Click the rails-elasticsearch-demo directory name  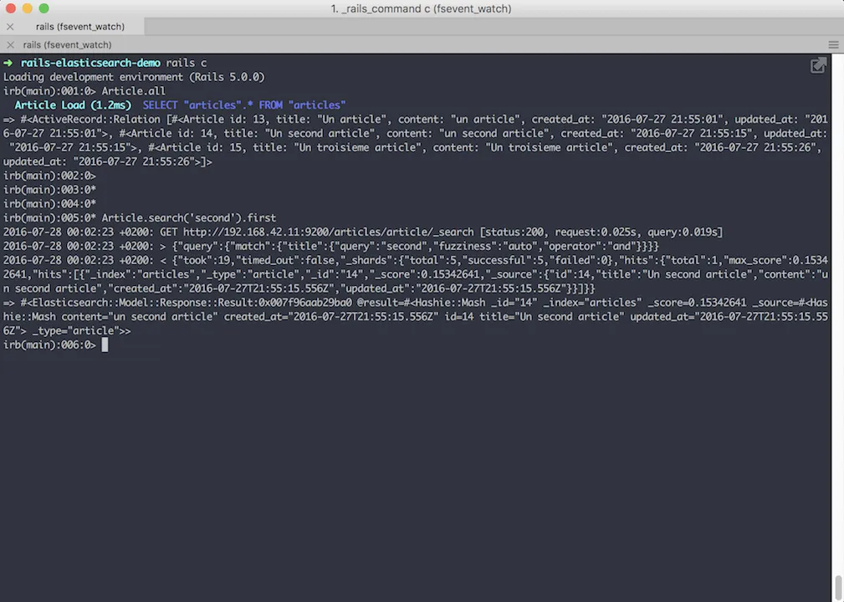click(x=90, y=63)
